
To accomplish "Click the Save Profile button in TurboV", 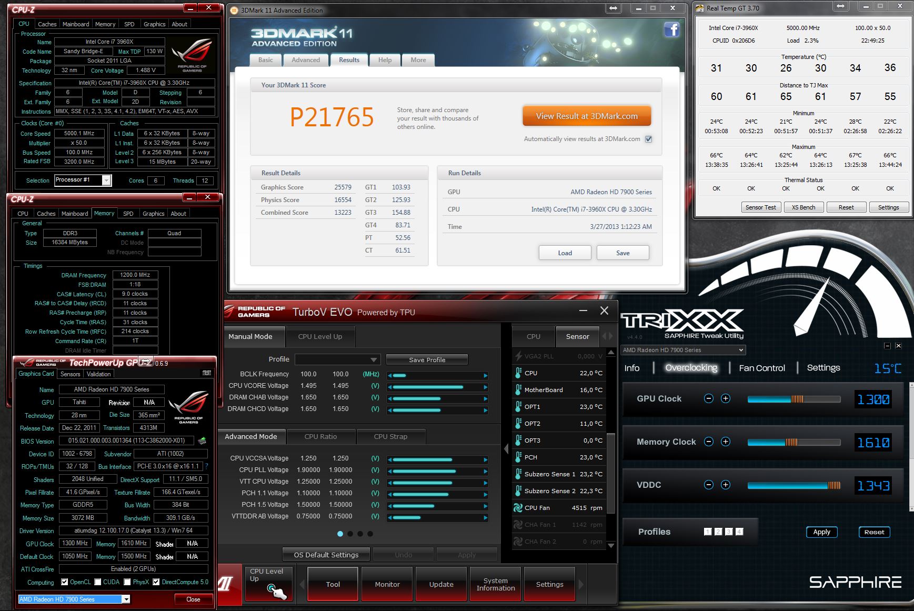I will (x=427, y=360).
